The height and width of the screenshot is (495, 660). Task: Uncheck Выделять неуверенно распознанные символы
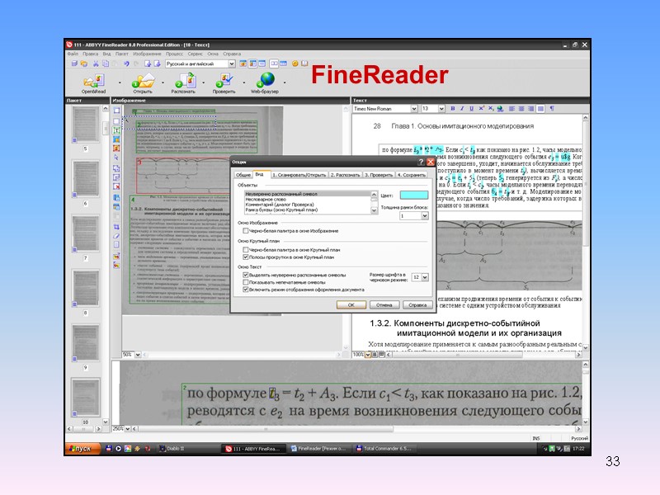click(x=245, y=275)
